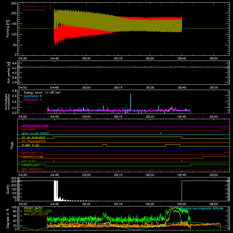Click the FRONTS_OFF flag label
Screen dimensions: 233x233
coord(31,165)
